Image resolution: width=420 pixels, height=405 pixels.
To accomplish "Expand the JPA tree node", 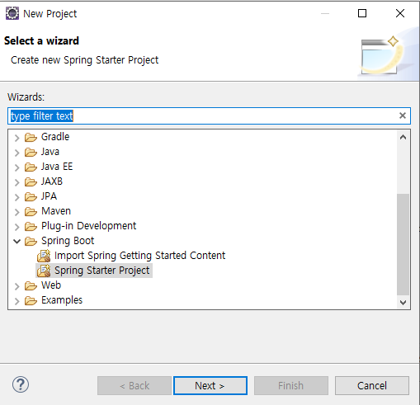I will [17, 197].
